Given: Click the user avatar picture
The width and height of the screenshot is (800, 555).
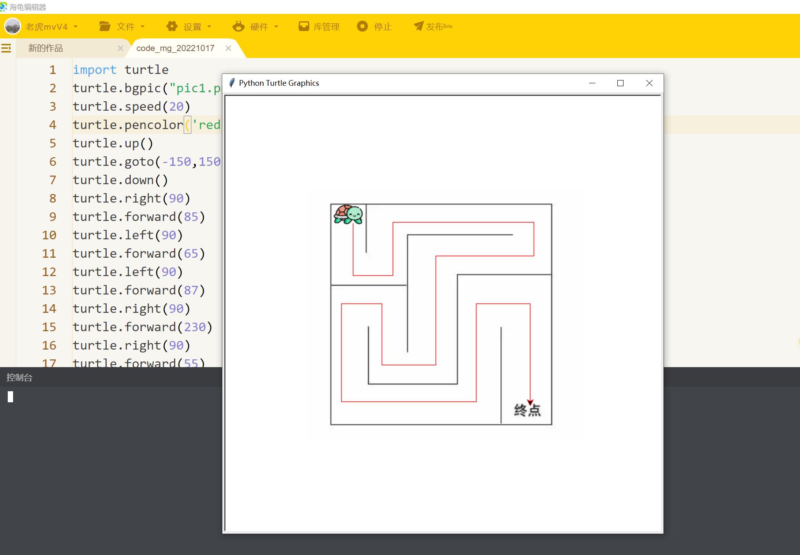Looking at the screenshot, I should (13, 27).
